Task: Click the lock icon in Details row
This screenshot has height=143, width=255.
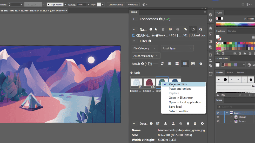Action: (x=188, y=123)
